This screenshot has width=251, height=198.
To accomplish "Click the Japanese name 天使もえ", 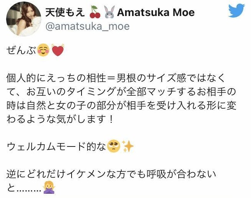I will (65, 13).
